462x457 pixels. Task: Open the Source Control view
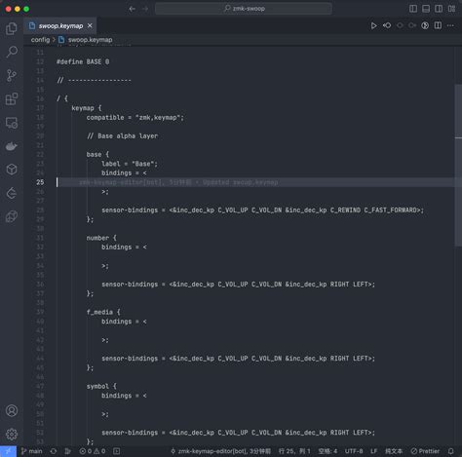[x=12, y=75]
